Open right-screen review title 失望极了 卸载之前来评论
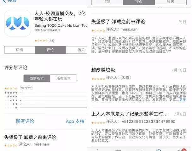The width and height of the screenshot is (192, 151). (x=118, y=22)
